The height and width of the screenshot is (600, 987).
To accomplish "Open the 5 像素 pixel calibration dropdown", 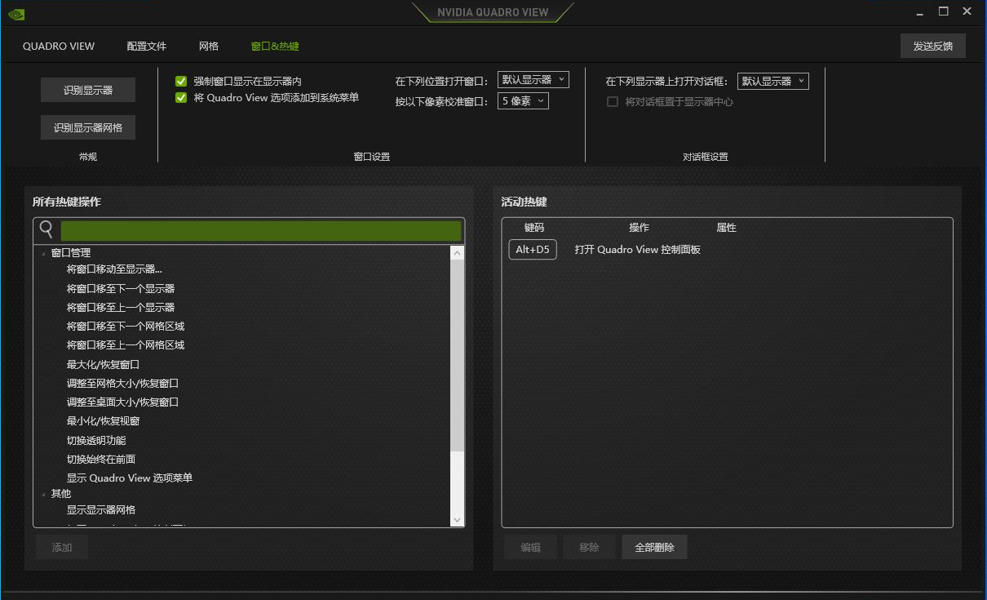I will pyautogui.click(x=522, y=100).
